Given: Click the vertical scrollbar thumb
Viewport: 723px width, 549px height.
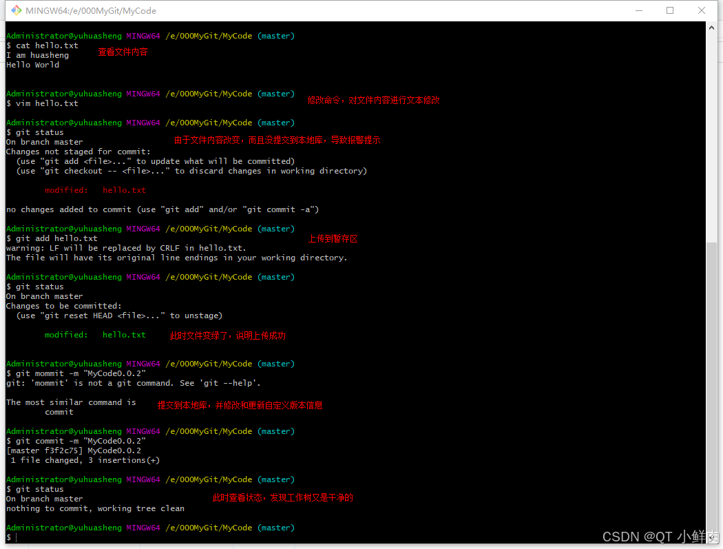Looking at the screenshot, I should pos(711,390).
